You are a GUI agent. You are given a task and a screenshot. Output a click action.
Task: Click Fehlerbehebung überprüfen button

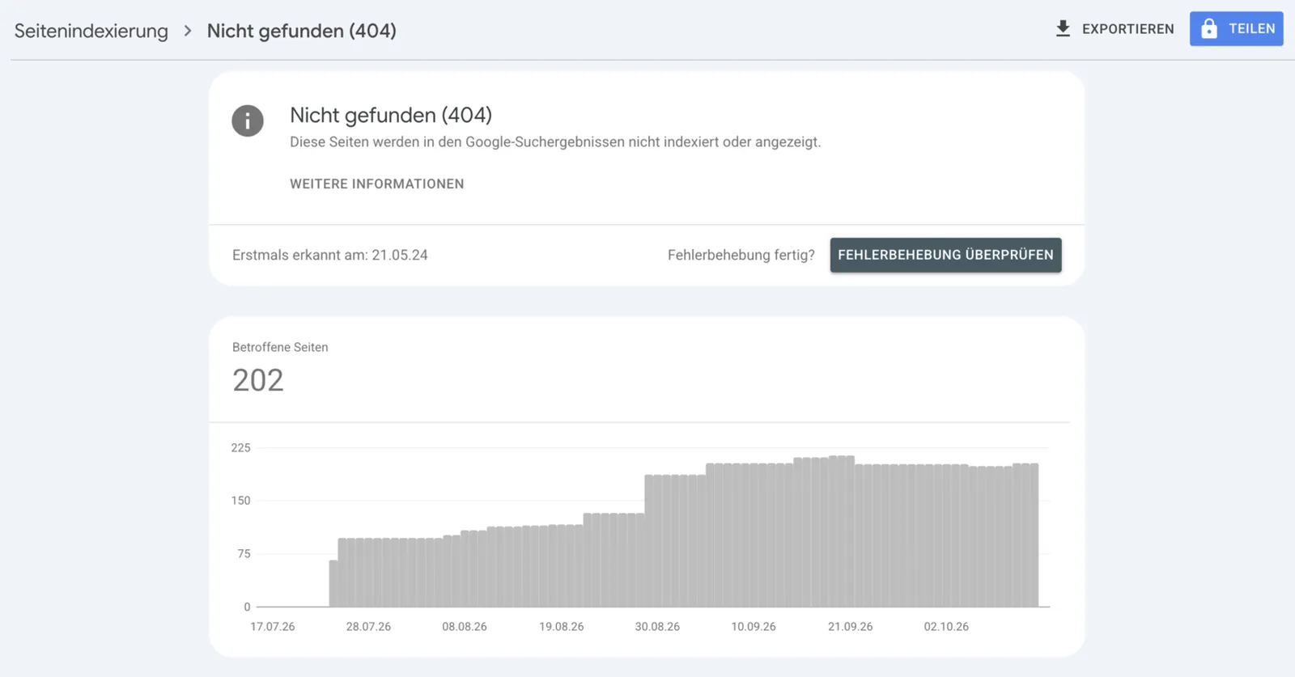[945, 255]
